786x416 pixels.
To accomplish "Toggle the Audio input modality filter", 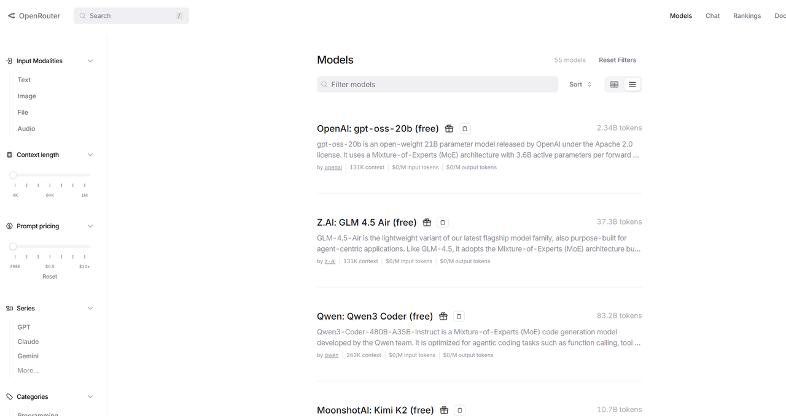I will [x=26, y=129].
